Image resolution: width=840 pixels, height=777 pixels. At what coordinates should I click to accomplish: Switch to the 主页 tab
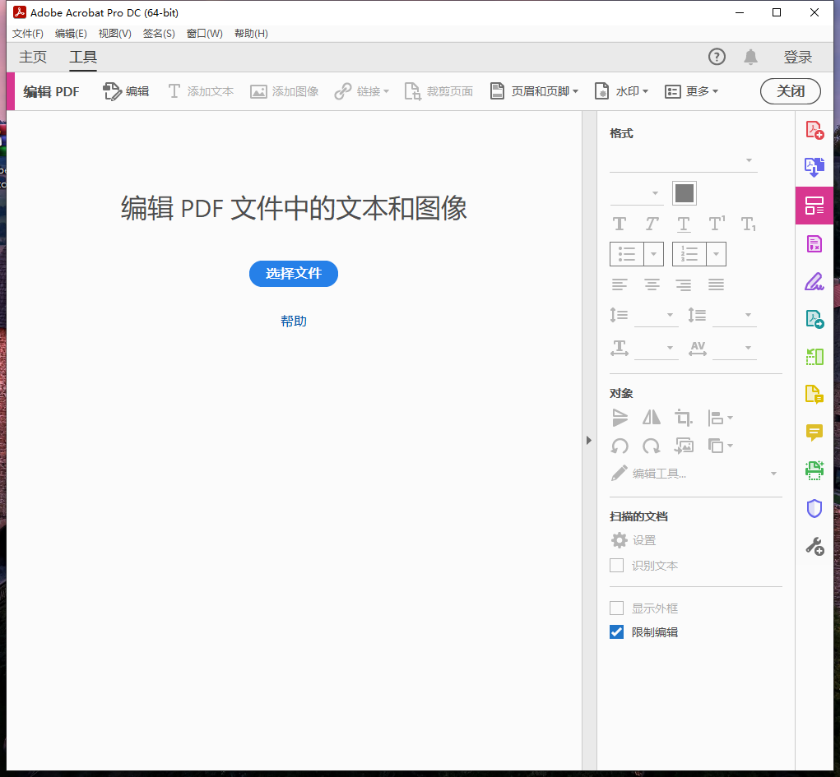[33, 57]
